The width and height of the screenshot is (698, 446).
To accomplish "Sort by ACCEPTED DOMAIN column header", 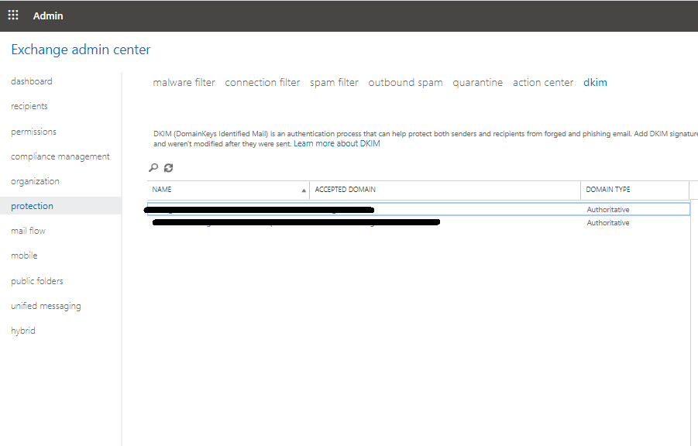I will pyautogui.click(x=445, y=190).
